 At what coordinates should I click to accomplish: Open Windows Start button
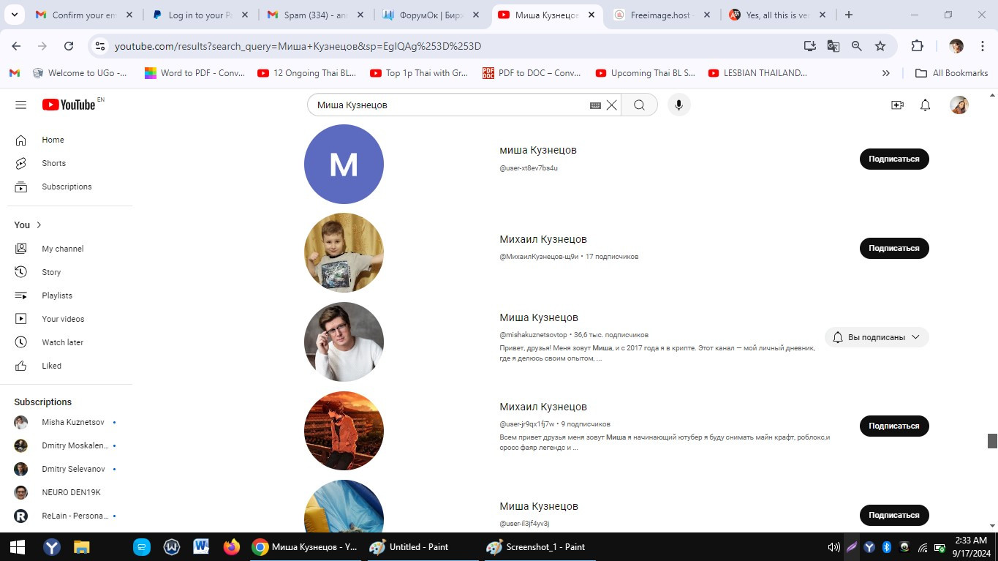(x=17, y=546)
